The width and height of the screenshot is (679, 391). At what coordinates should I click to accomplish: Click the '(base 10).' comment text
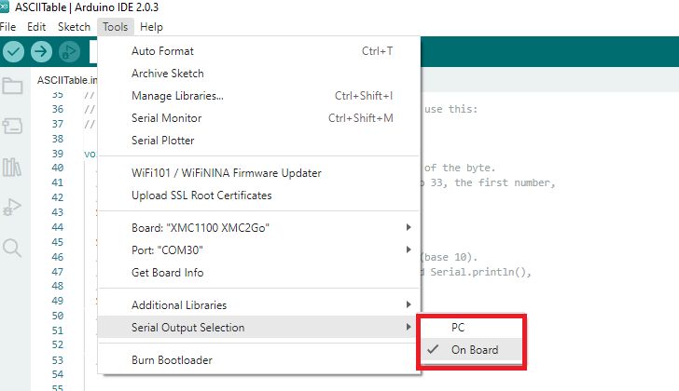tap(450, 257)
